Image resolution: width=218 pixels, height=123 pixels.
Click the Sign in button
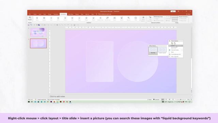(x=173, y=11)
